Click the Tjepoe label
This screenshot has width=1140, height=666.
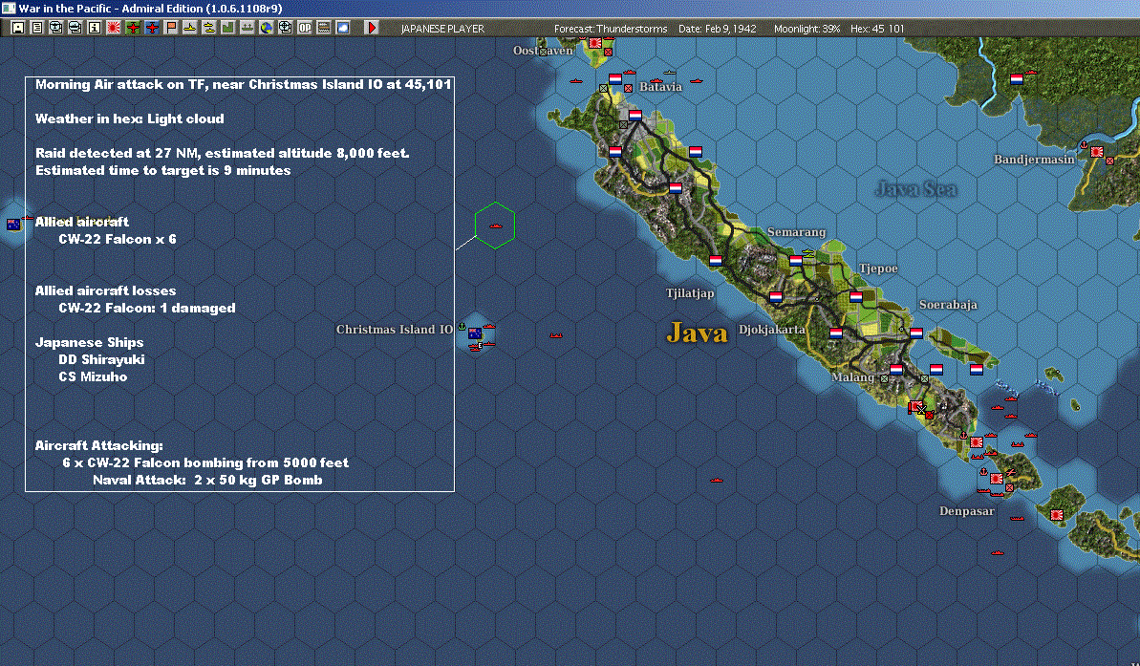point(878,269)
